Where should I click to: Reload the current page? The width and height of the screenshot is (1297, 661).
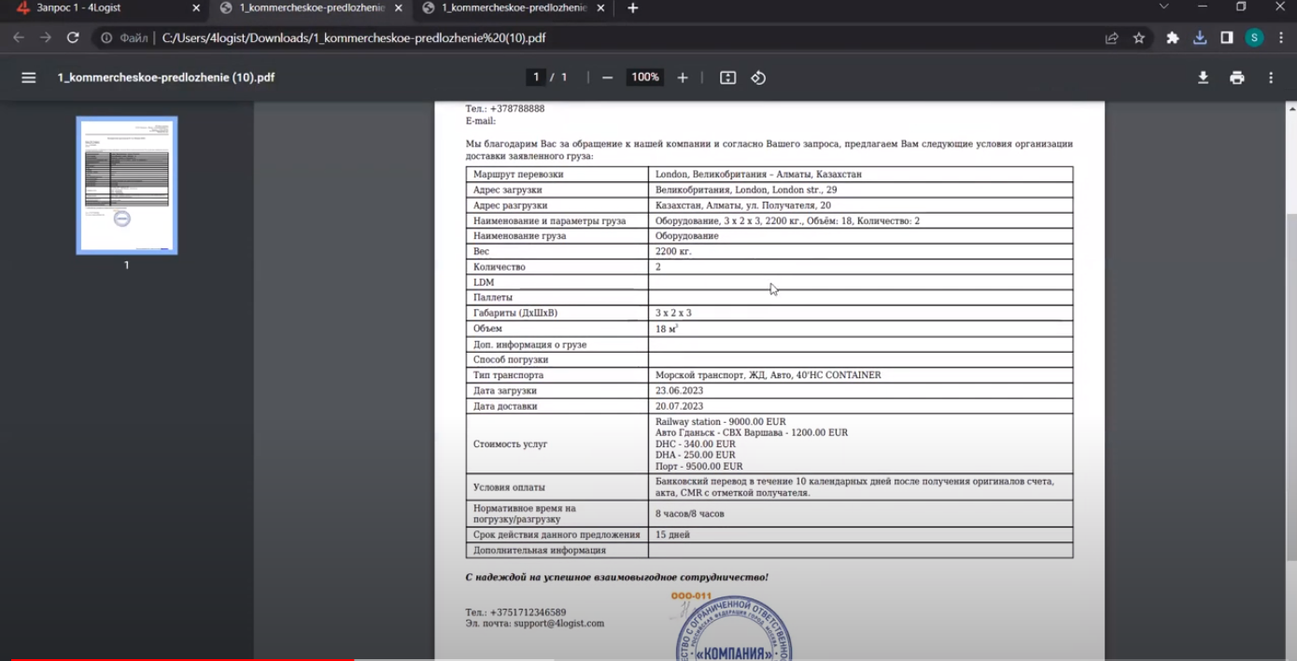point(73,38)
